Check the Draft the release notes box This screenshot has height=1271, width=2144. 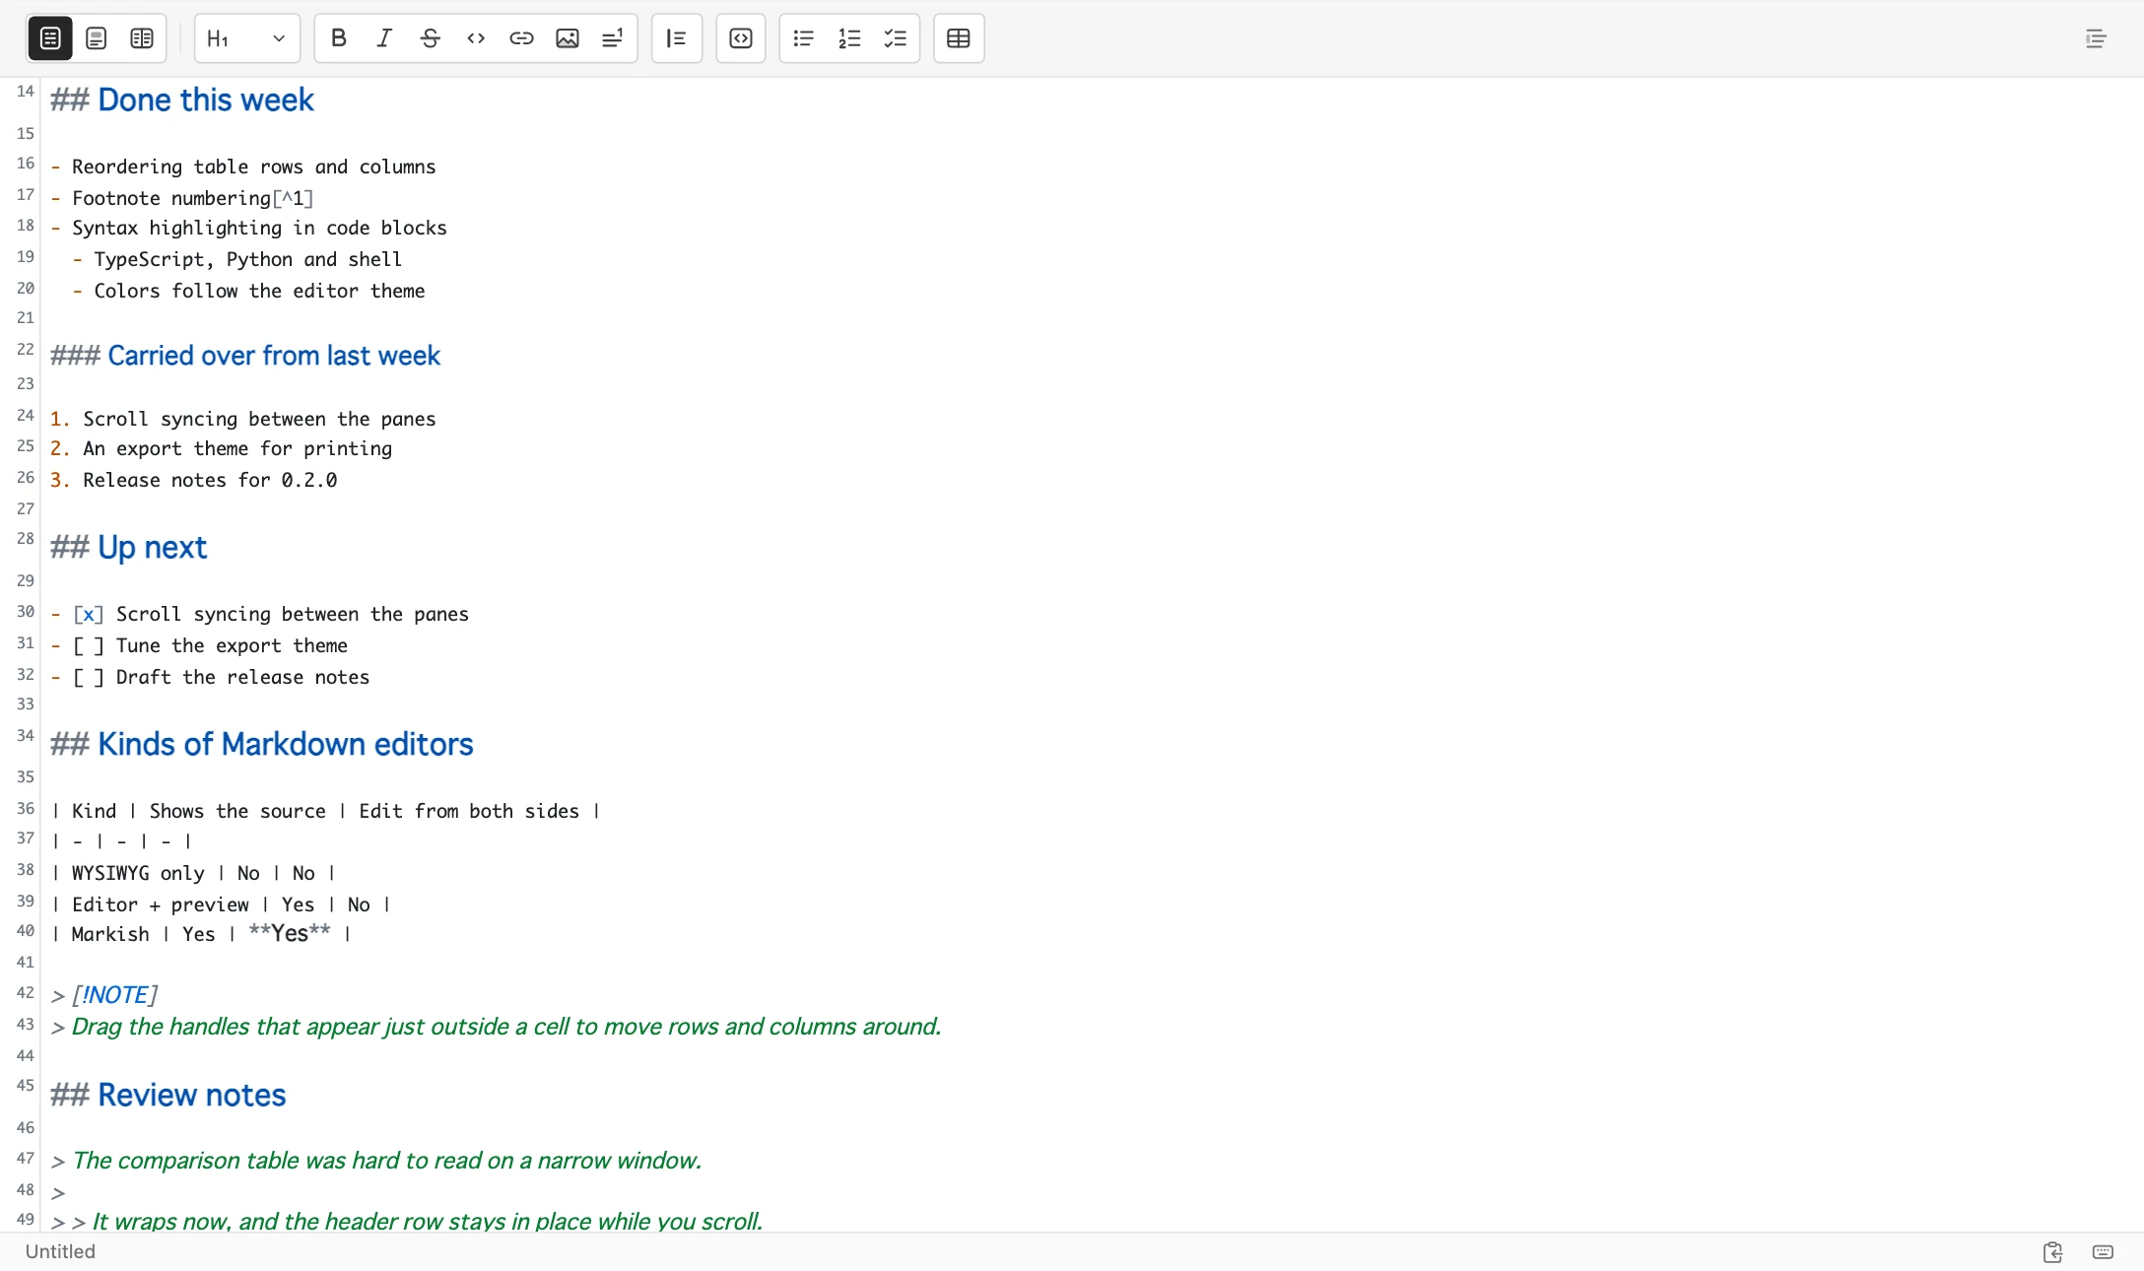[88, 678]
